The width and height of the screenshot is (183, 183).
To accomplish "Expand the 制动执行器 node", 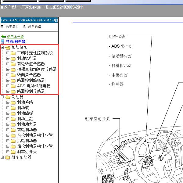I will tap(8, 58).
